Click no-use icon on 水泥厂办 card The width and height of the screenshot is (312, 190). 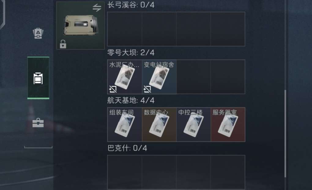point(113,89)
